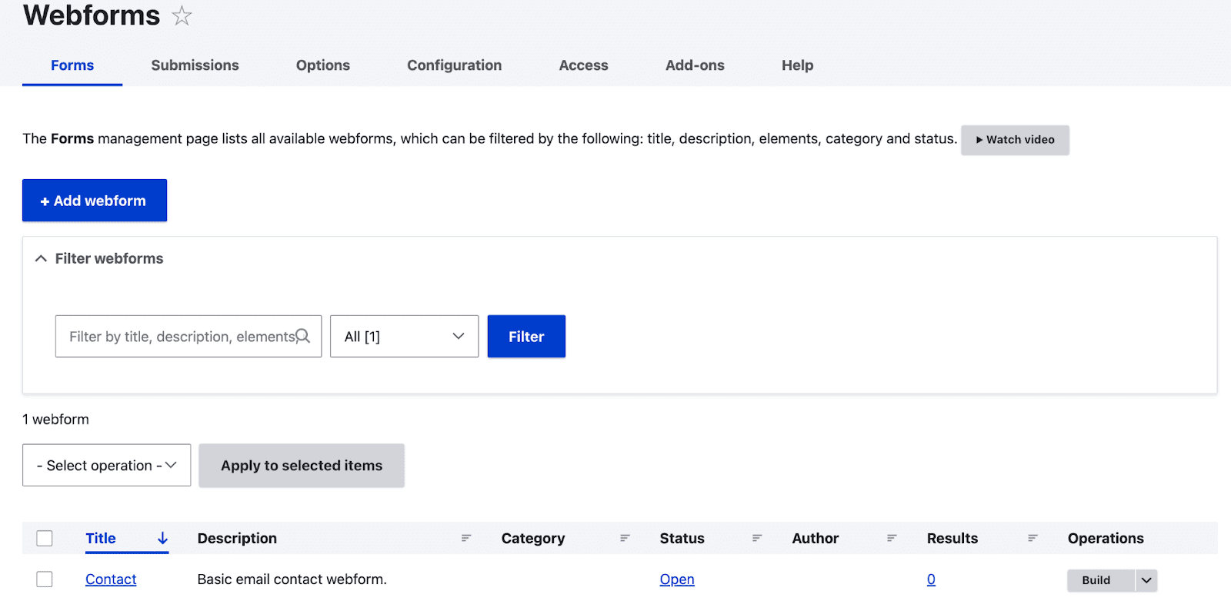
Task: Click the Description column priority icon
Action: pyautogui.click(x=465, y=539)
